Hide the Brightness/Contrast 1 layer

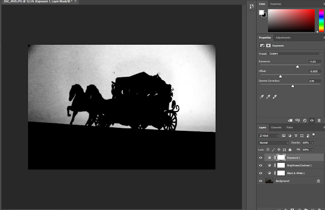(x=261, y=165)
